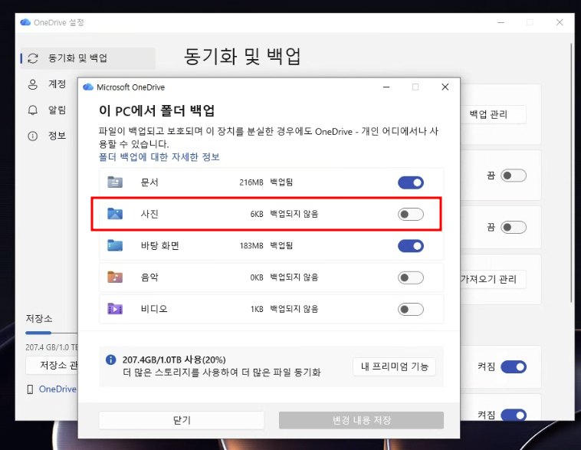This screenshot has width=581, height=450.
Task: Open 폴더 백업에 대한 자세한 정보 link
Action: [159, 157]
